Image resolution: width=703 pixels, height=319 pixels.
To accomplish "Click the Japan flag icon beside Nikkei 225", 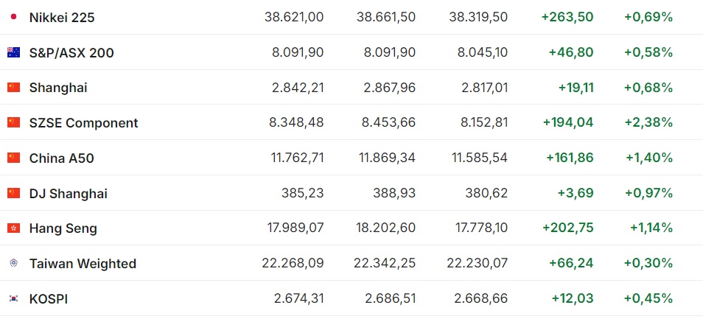I will (x=13, y=16).
